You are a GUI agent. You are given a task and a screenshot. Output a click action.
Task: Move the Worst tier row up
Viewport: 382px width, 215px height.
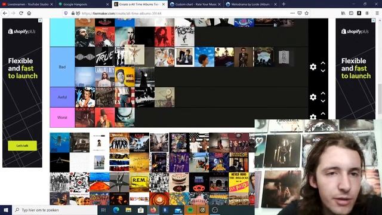coord(323,113)
